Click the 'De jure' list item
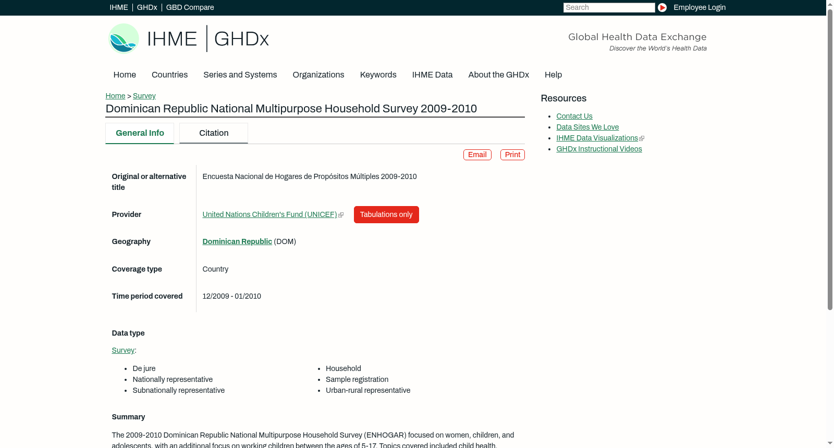 tap(144, 368)
